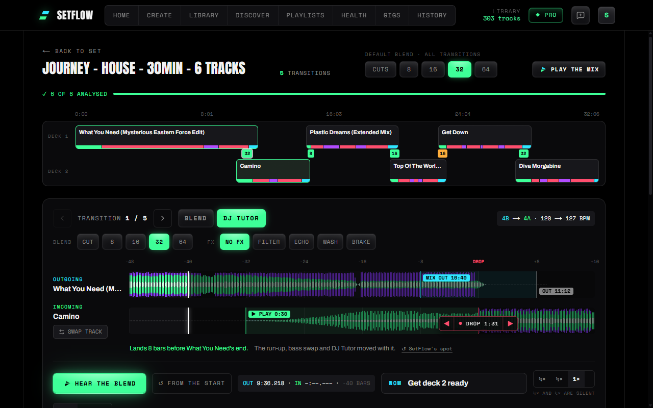This screenshot has height=408, width=653.
Task: Select the Brake effect
Action: [x=361, y=242]
